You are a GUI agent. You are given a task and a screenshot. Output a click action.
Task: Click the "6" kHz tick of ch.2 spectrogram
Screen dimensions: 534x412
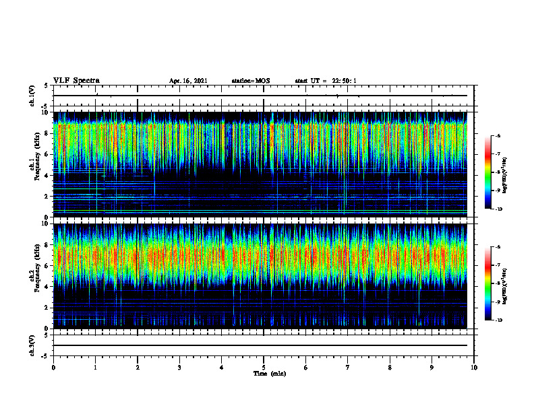[x=47, y=266]
